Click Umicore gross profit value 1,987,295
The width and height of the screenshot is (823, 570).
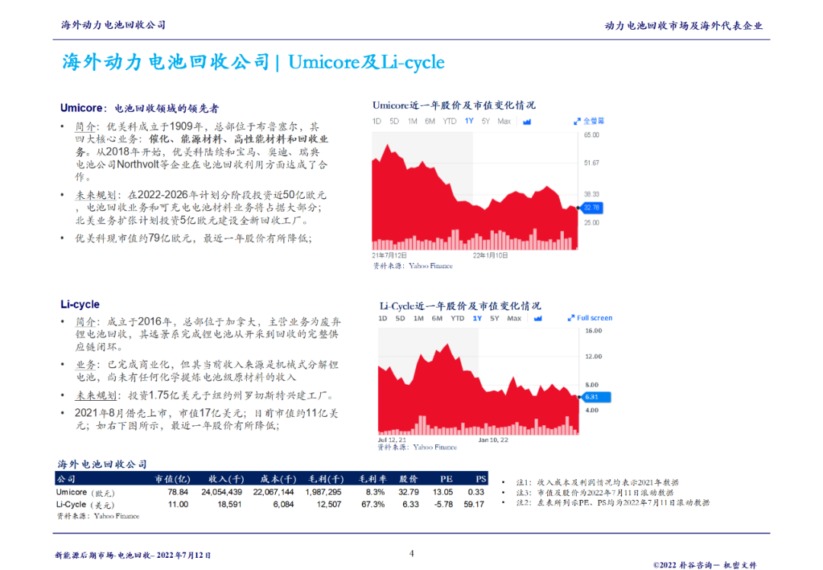[x=323, y=492]
